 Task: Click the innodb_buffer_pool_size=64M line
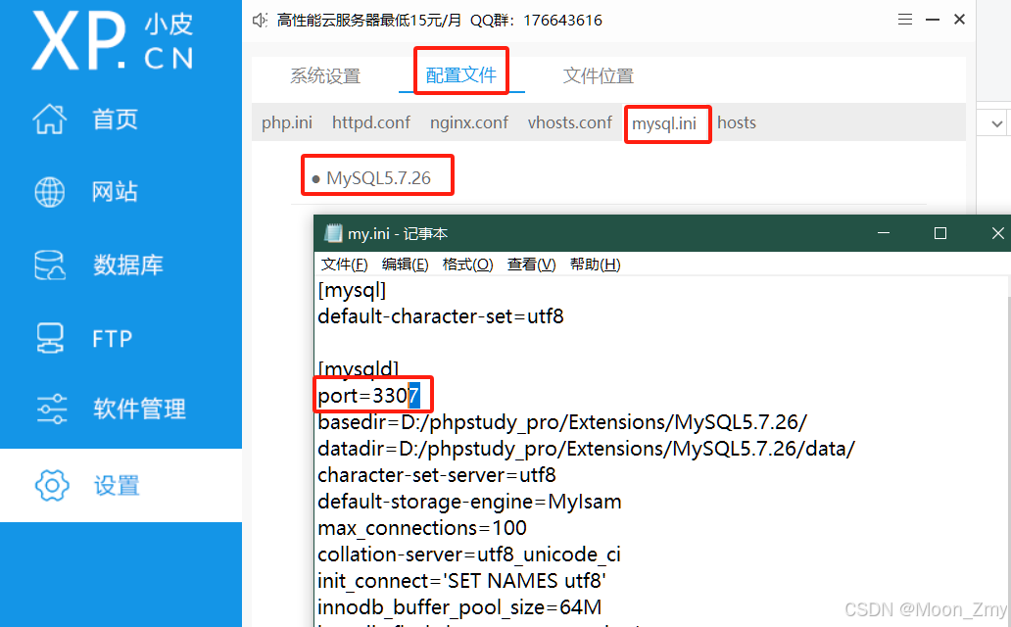[459, 607]
